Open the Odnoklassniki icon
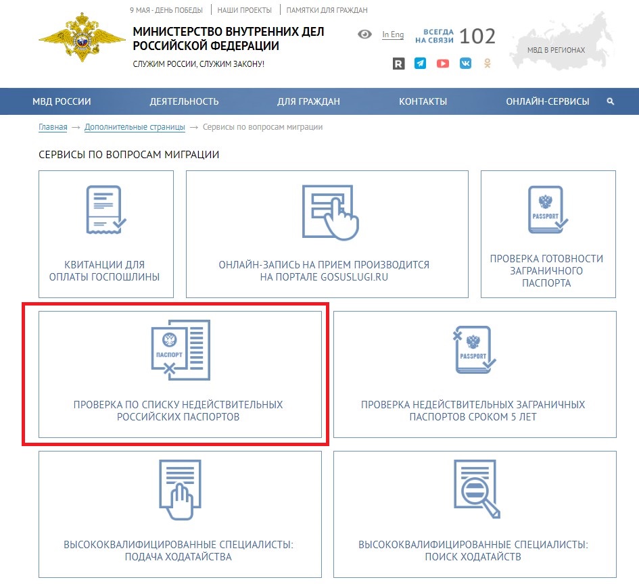This screenshot has height=584, width=639. (x=487, y=64)
